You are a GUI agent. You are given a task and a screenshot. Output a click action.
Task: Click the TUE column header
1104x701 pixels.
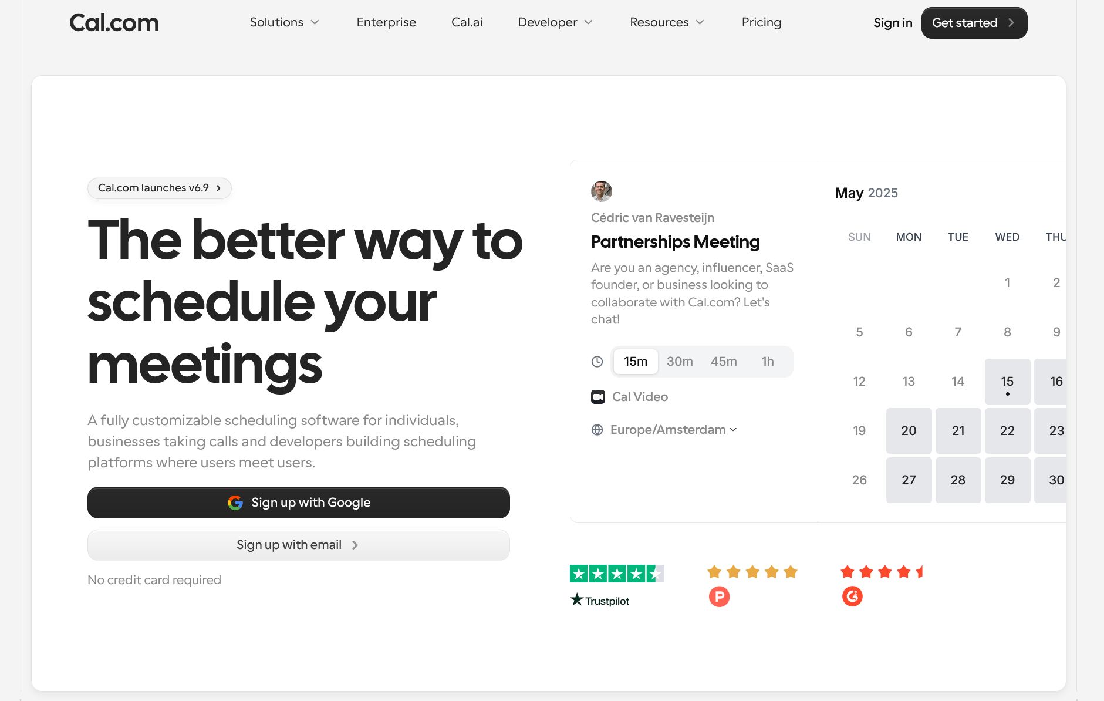click(958, 237)
